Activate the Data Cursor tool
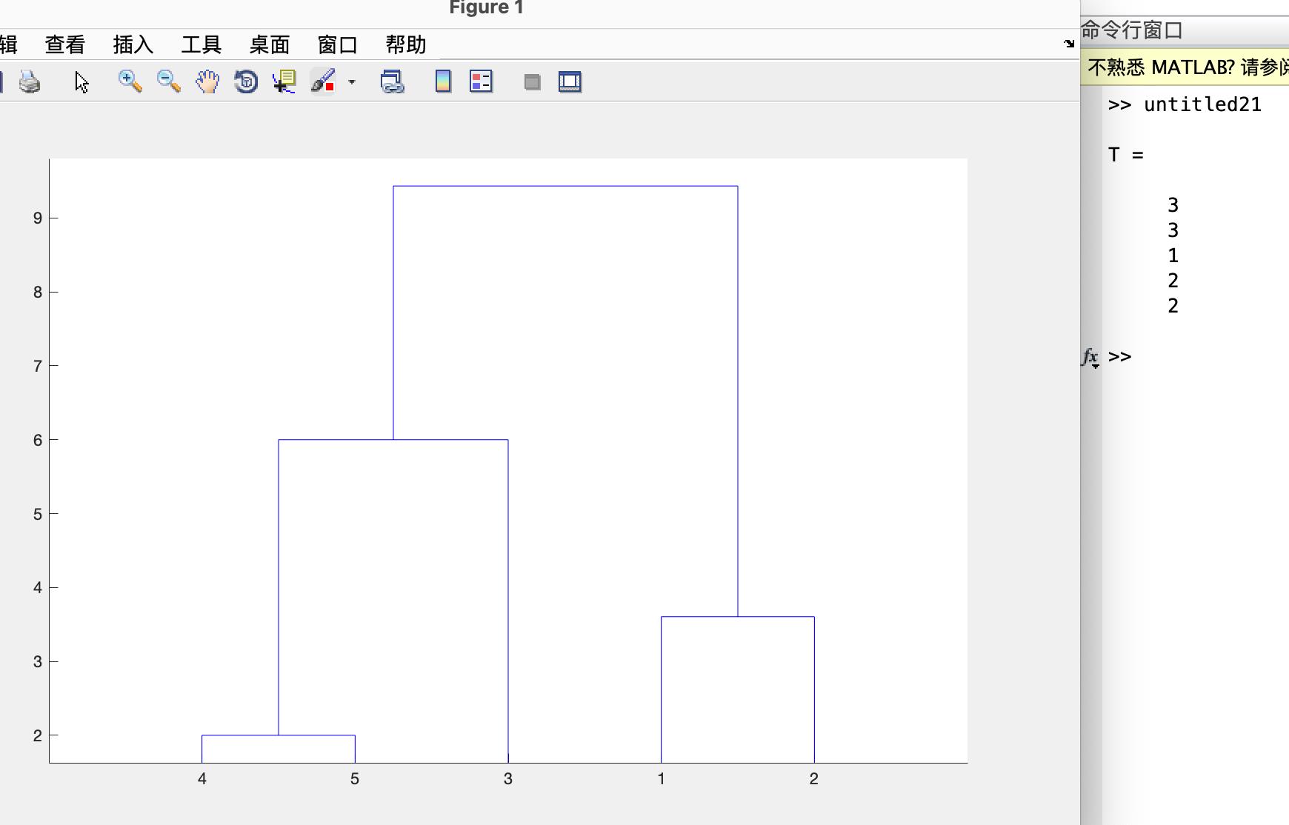The height and width of the screenshot is (825, 1289). tap(284, 81)
